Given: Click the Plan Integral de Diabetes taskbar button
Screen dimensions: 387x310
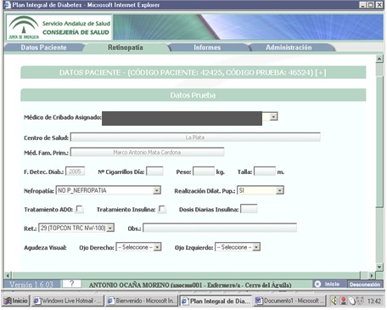Looking at the screenshot, I should [216, 301].
